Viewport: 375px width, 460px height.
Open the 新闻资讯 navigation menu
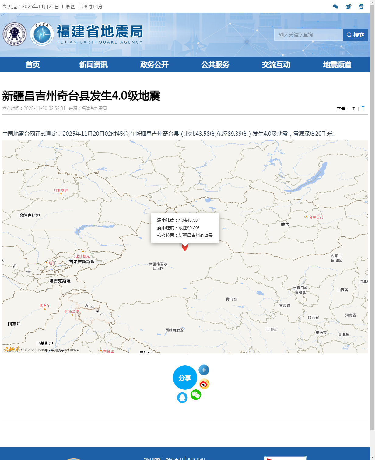pyautogui.click(x=94, y=64)
